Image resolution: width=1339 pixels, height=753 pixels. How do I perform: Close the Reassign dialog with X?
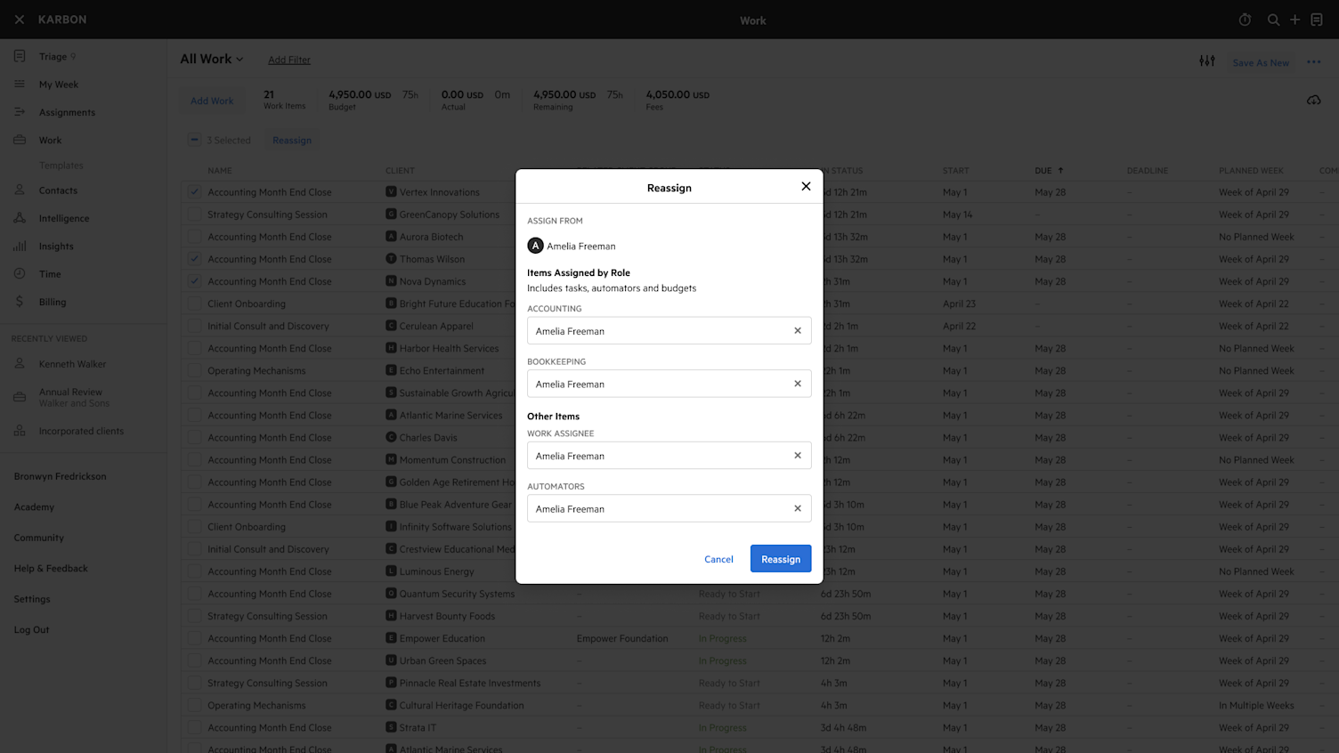[806, 186]
